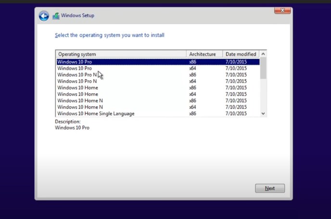Select Windows 10 Home x64 row
Image resolution: width=331 pixels, height=219 pixels.
(158, 94)
